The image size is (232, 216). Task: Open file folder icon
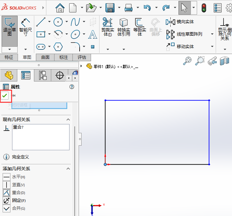[x=91, y=8]
